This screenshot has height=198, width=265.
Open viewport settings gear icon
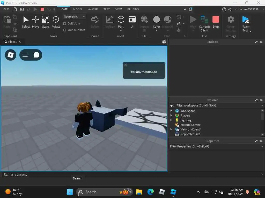(x=164, y=42)
